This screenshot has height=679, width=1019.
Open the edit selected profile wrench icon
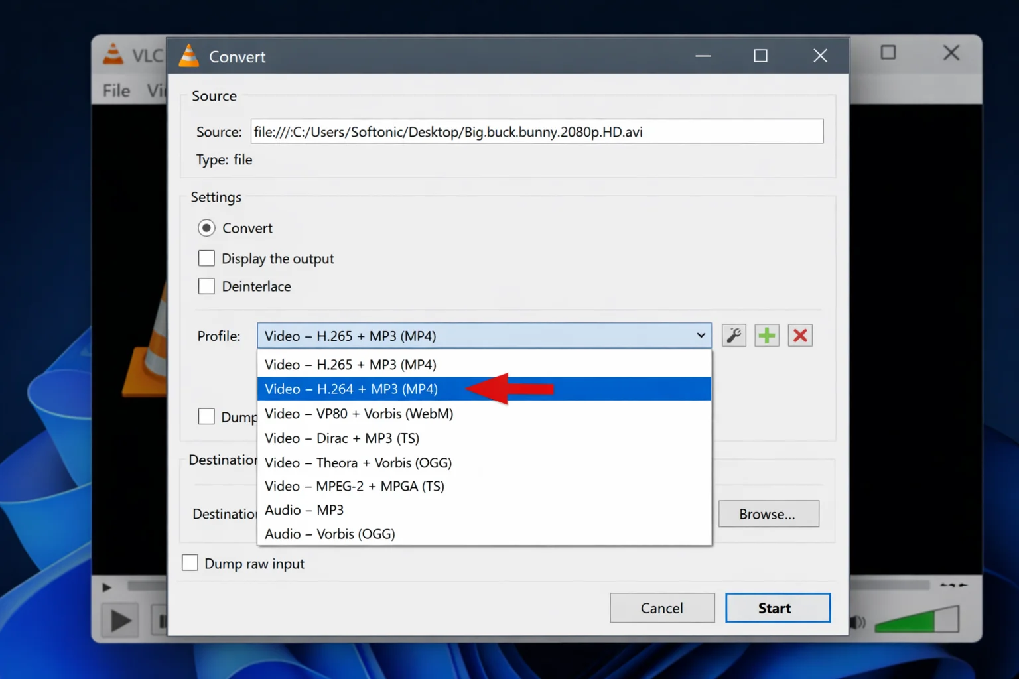[734, 336]
